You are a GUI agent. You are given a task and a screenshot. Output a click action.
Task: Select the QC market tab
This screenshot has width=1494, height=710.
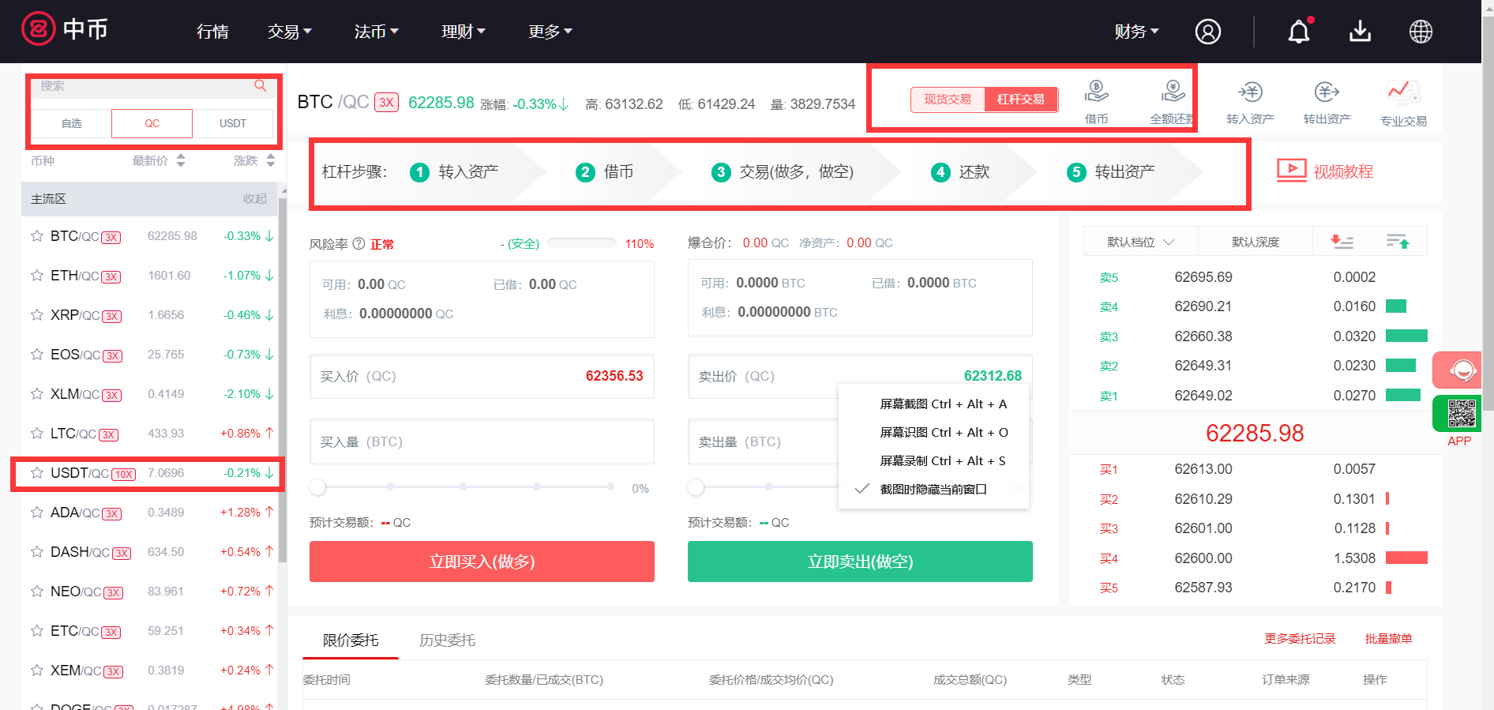[152, 124]
